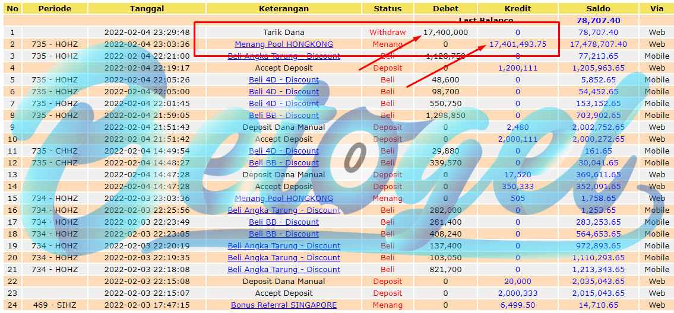Click Beli Angka Tarung - Discount in row 16
This screenshot has height=313, width=674.
[x=284, y=210]
